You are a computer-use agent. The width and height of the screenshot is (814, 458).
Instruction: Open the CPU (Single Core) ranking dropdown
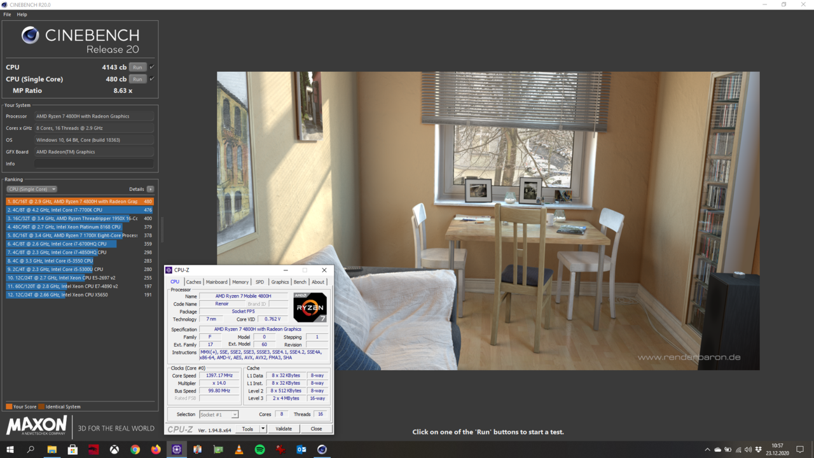coord(32,189)
